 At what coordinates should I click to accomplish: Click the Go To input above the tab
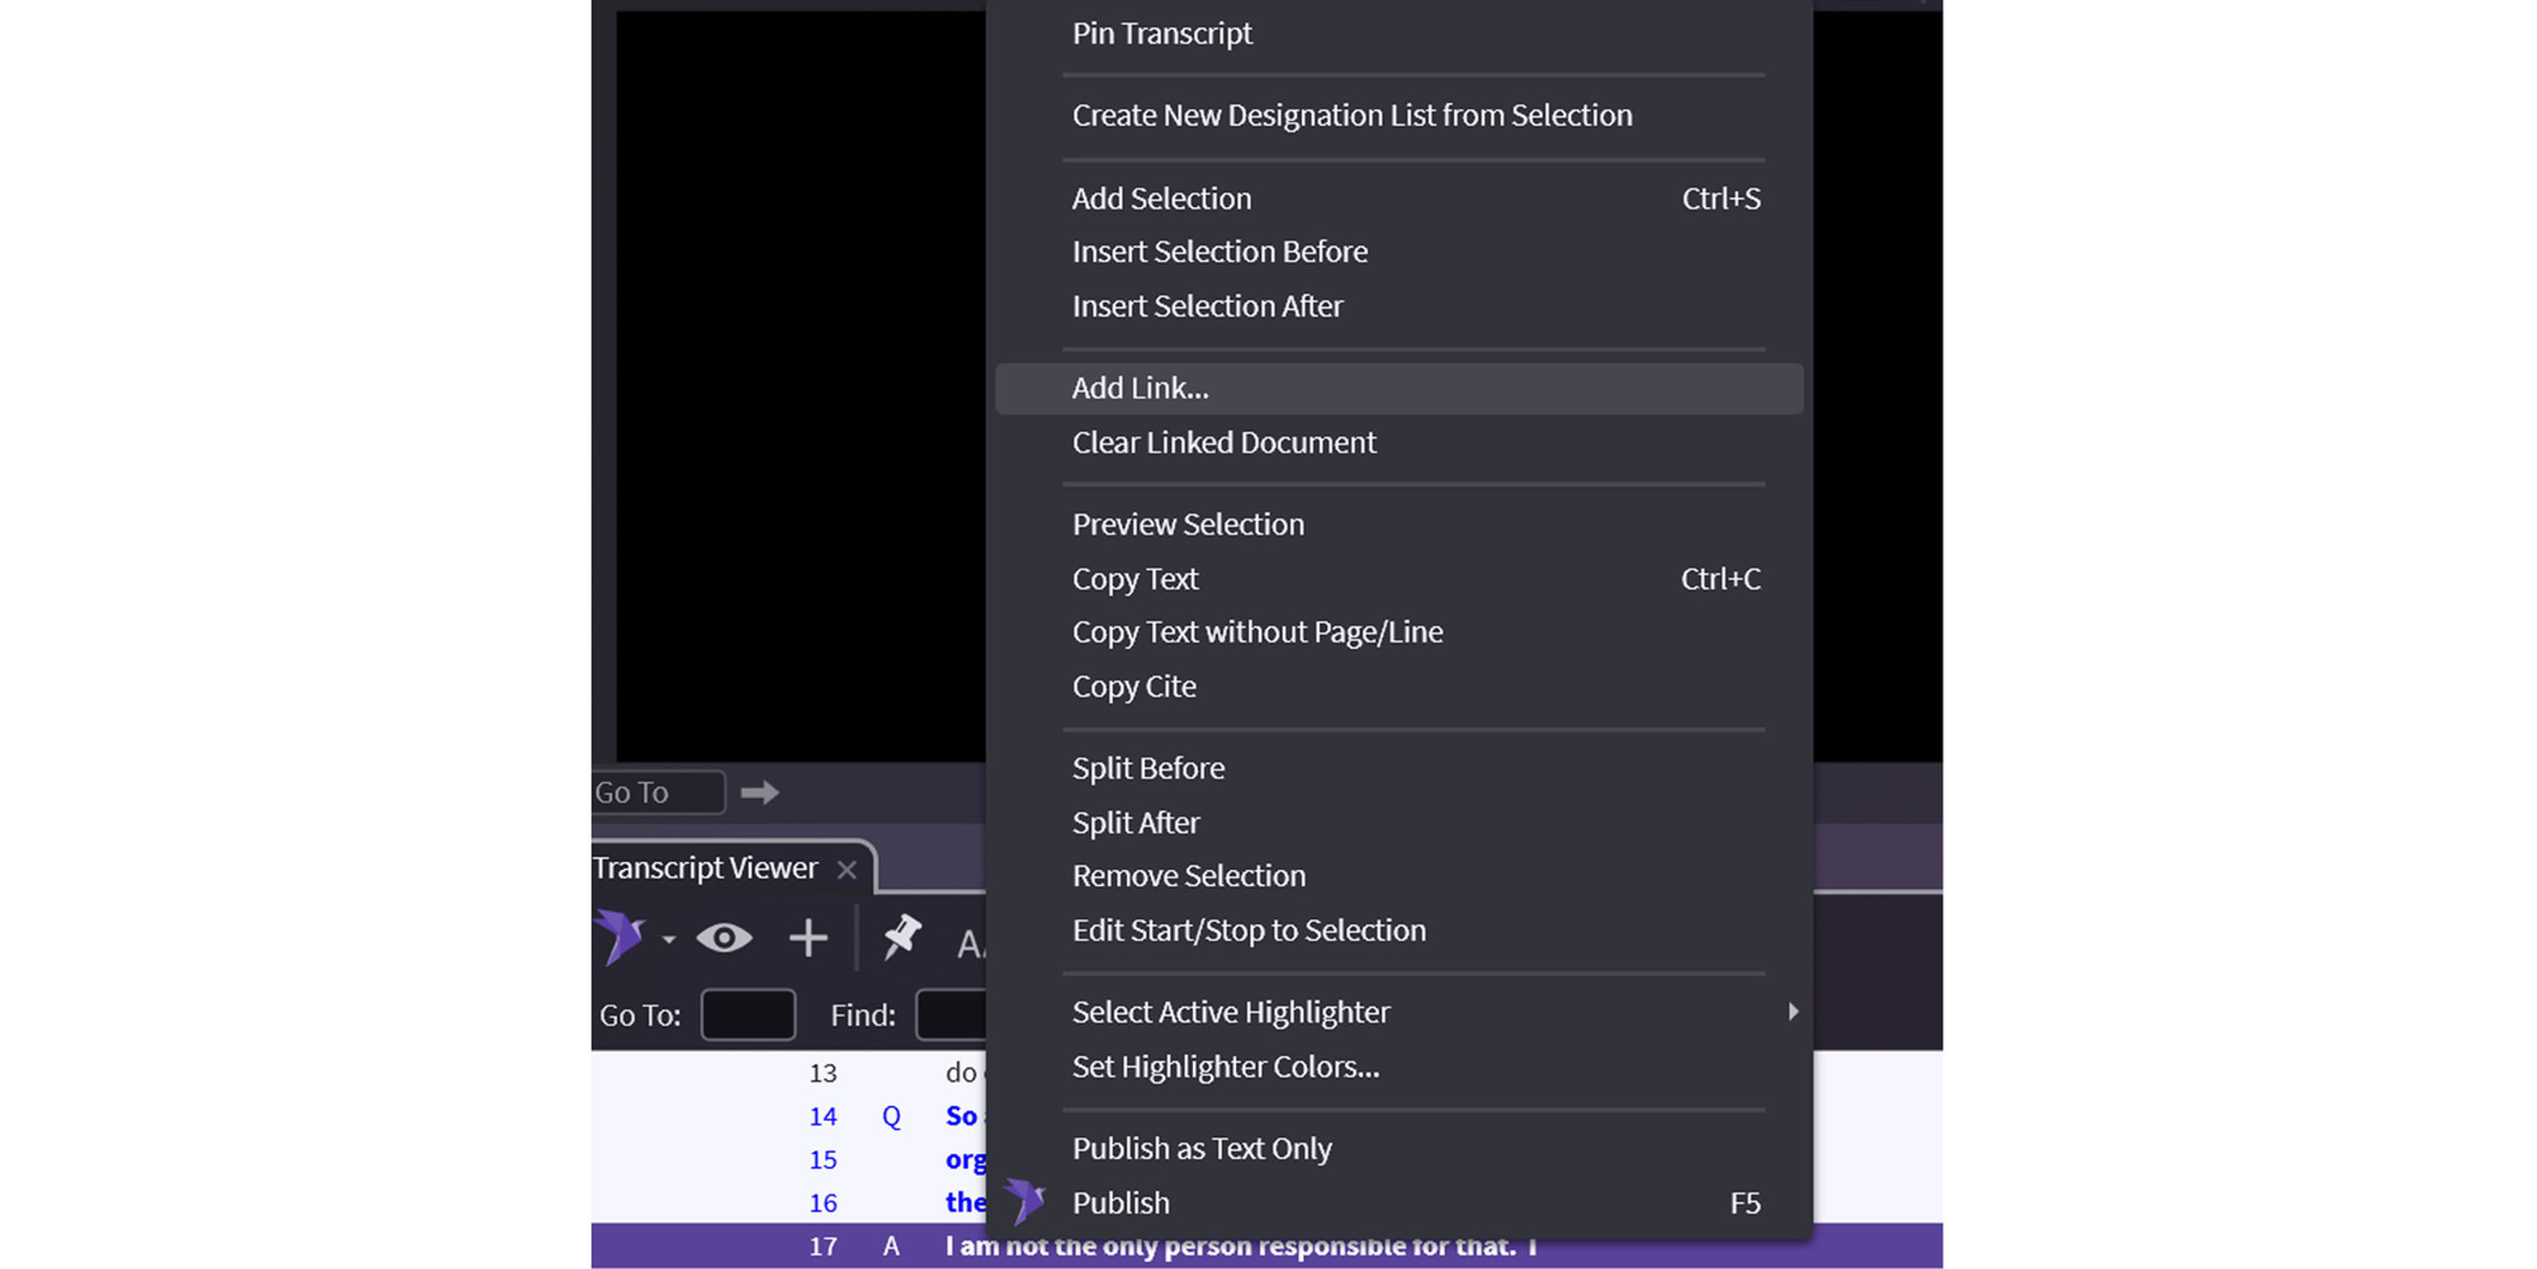pos(656,792)
